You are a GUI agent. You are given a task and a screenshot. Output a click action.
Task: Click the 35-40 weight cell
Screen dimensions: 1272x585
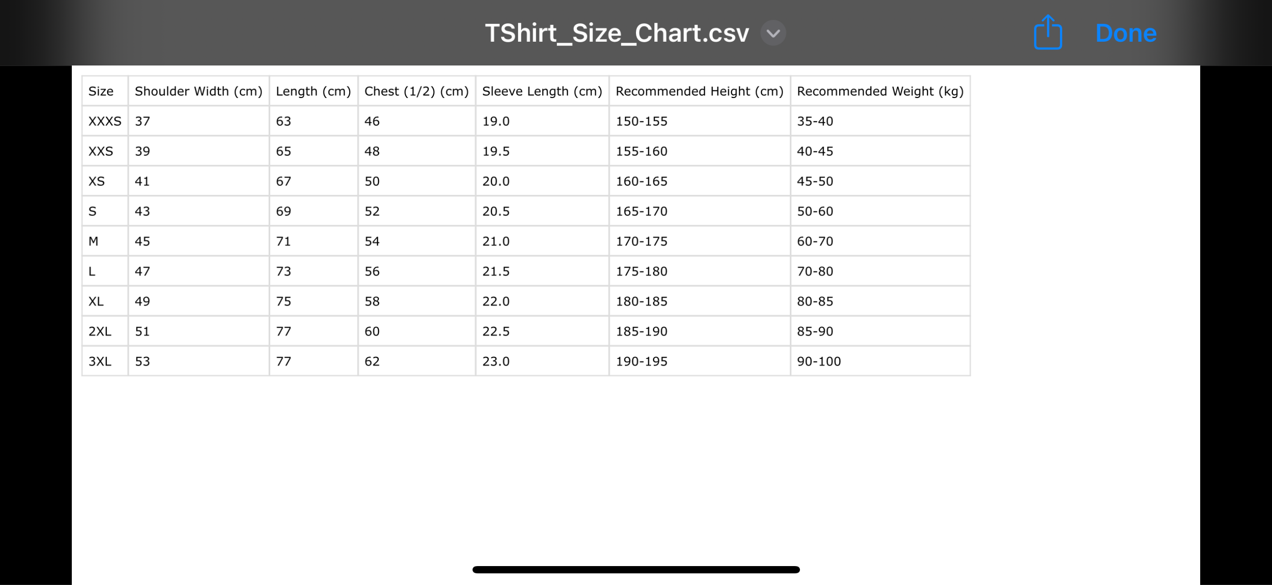coord(815,121)
